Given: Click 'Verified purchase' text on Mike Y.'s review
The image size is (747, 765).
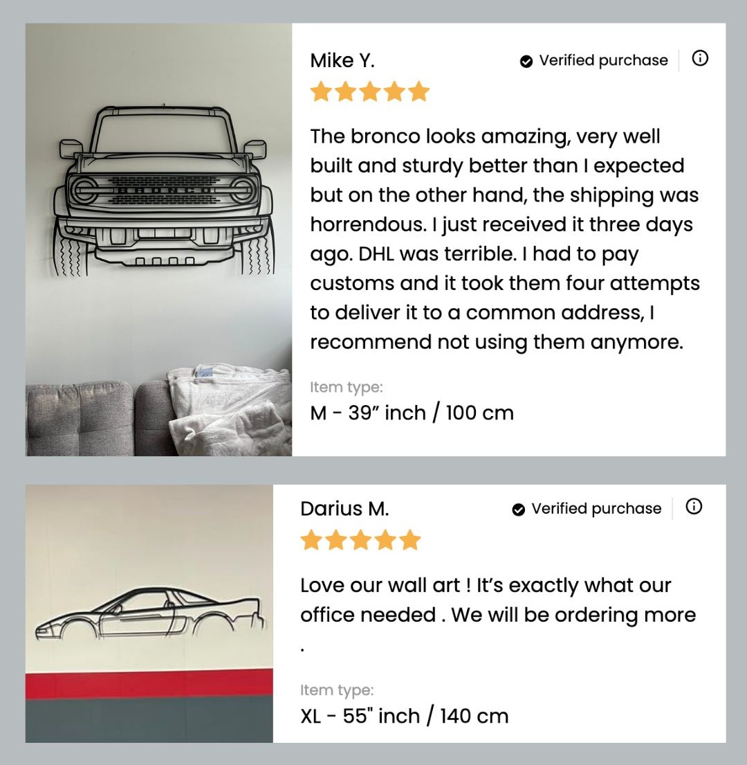Looking at the screenshot, I should click(x=603, y=60).
